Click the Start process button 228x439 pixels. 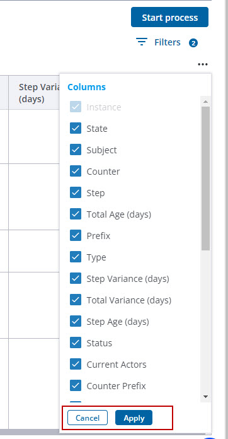pyautogui.click(x=169, y=18)
